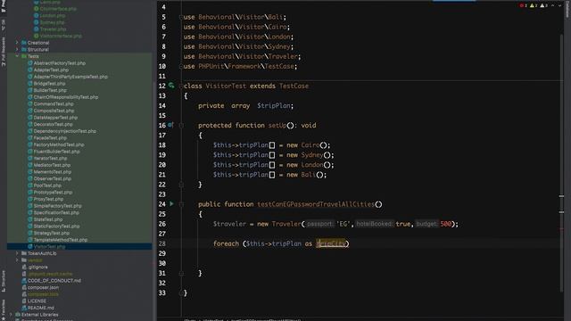Open CODE_OF_CONDUCT.md file

(x=54, y=281)
